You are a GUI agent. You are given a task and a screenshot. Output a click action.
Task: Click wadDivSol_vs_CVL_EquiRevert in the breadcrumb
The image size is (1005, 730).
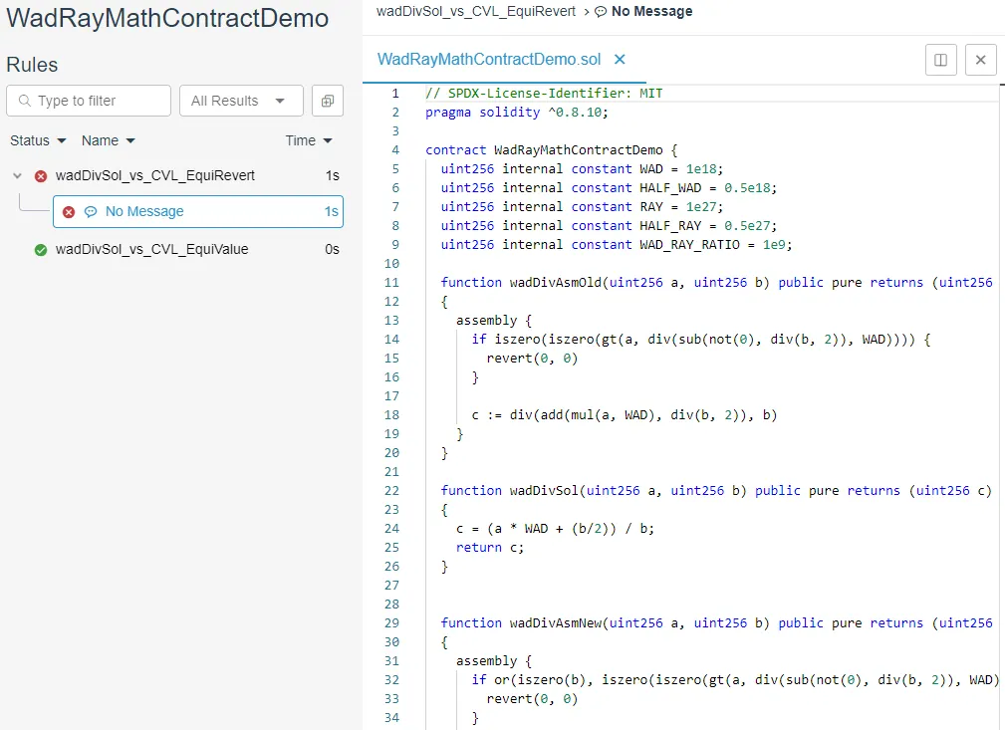pyautogui.click(x=476, y=12)
